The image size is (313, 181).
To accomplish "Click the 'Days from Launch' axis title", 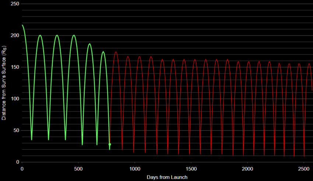I will click(x=167, y=177).
